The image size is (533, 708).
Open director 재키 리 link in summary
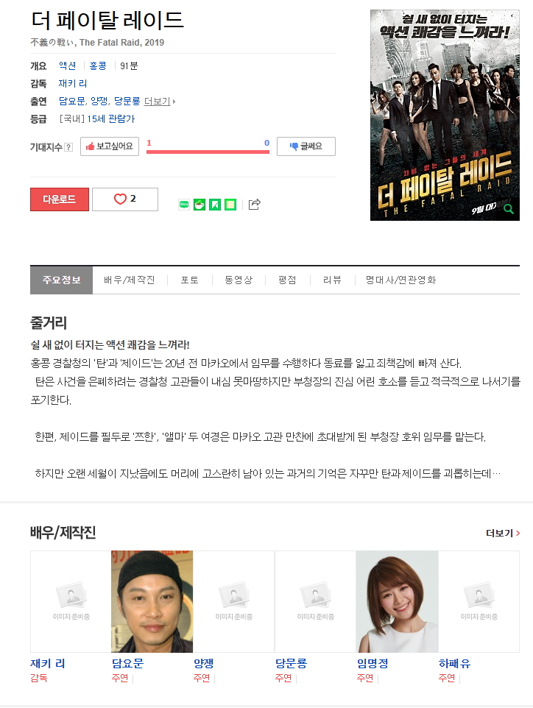(73, 84)
